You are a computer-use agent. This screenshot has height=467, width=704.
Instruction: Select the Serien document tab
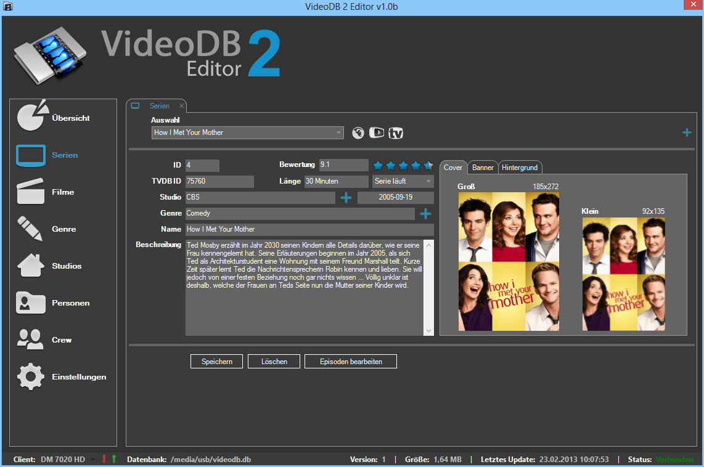click(156, 106)
